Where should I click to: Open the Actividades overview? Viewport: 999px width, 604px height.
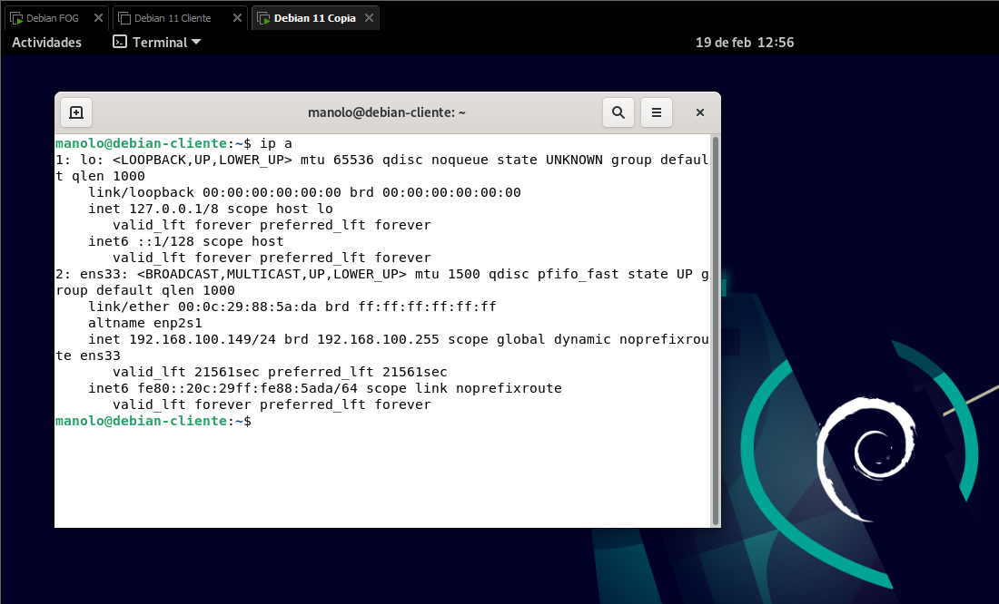pos(46,42)
